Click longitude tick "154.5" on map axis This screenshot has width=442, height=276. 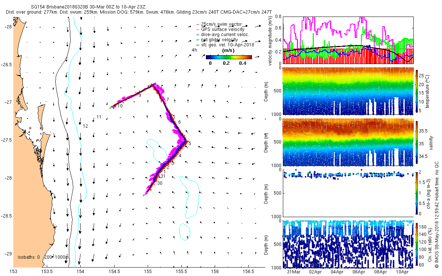click(114, 272)
